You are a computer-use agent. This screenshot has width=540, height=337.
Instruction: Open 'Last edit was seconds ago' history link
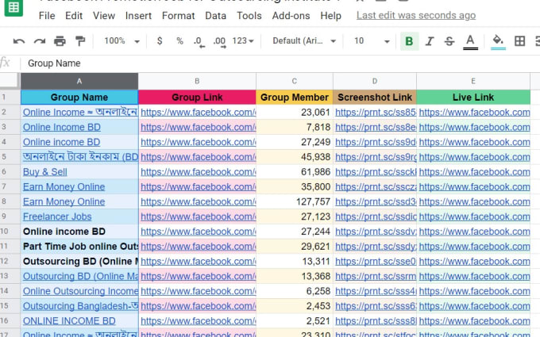click(x=416, y=16)
